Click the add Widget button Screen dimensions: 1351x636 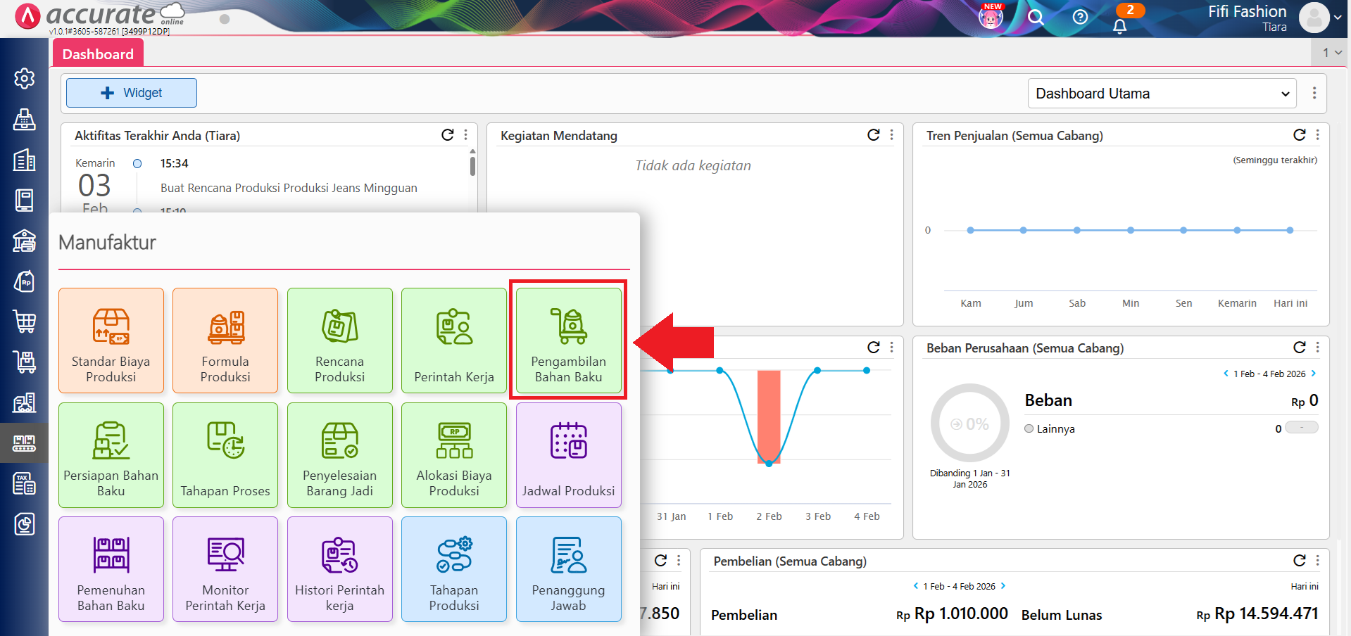pos(132,93)
